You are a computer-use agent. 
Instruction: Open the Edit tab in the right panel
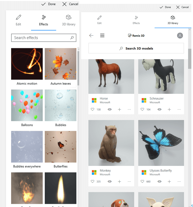99,20
